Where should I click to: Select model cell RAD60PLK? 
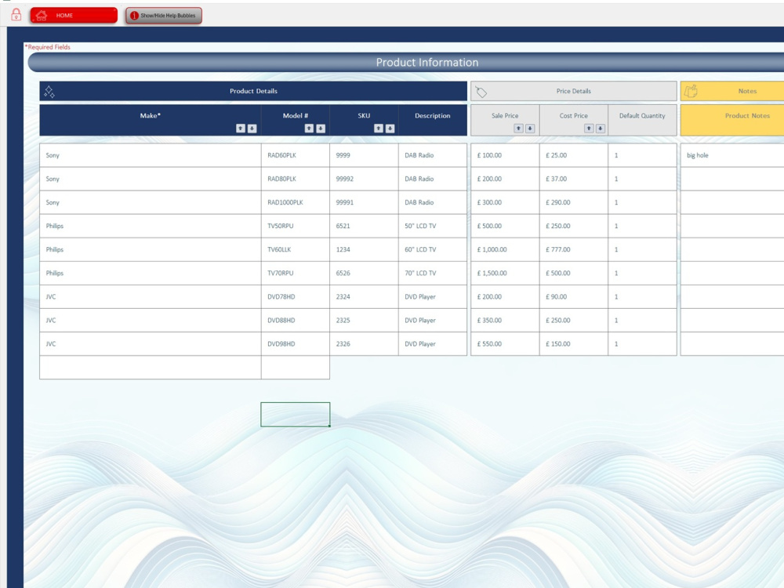click(296, 155)
